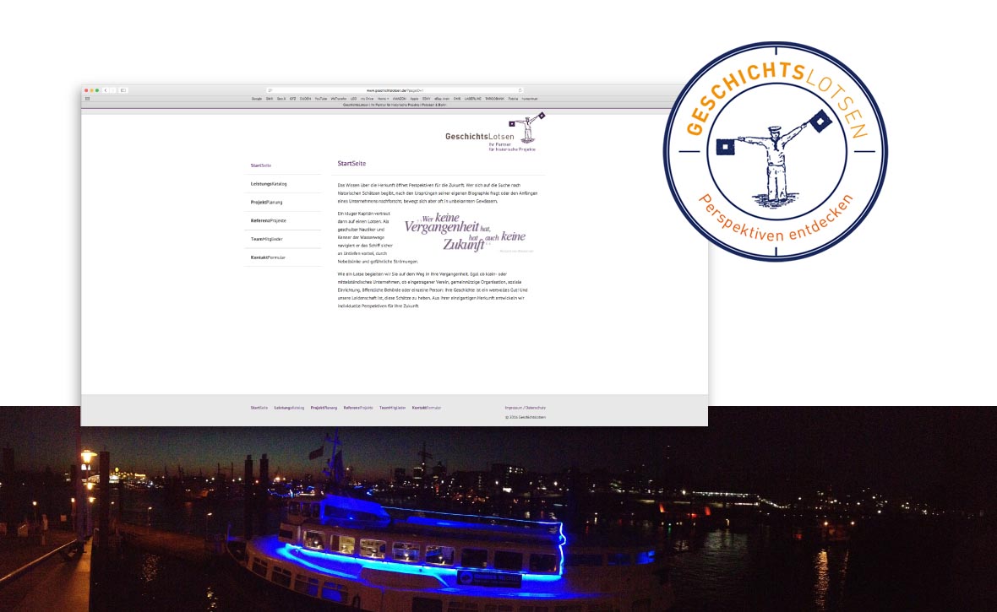Open the YouTube bookmark
Screen dimensions: 997x612
(320, 99)
